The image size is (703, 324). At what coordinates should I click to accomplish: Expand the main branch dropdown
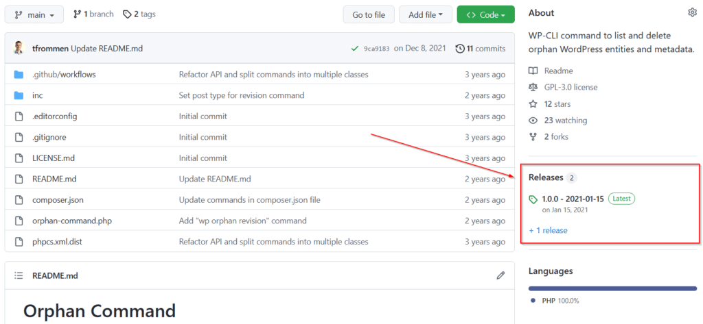click(34, 15)
